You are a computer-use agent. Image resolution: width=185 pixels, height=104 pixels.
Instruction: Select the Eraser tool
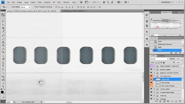(x=3, y=49)
